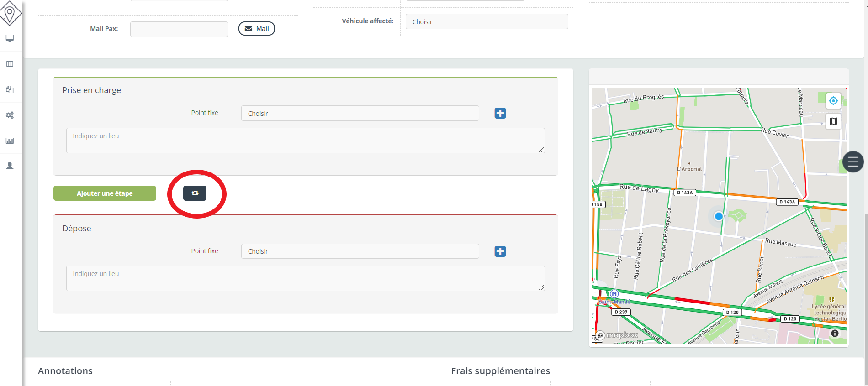Click plus icon next to Dépose point fixe
868x386 pixels.
click(x=500, y=251)
